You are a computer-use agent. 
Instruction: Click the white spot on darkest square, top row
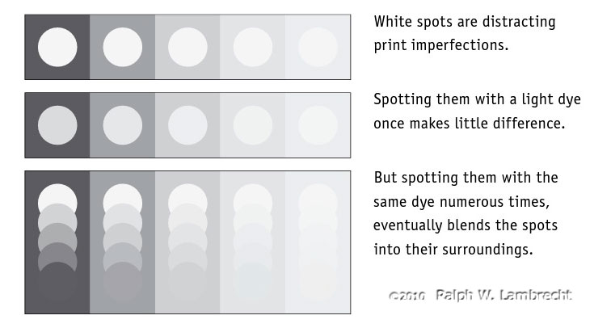(x=57, y=47)
